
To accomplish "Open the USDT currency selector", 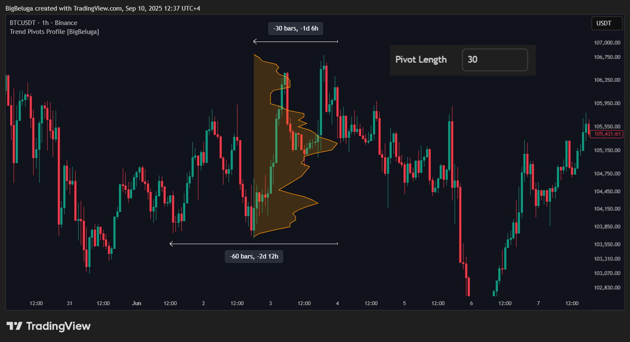I will click(607, 23).
